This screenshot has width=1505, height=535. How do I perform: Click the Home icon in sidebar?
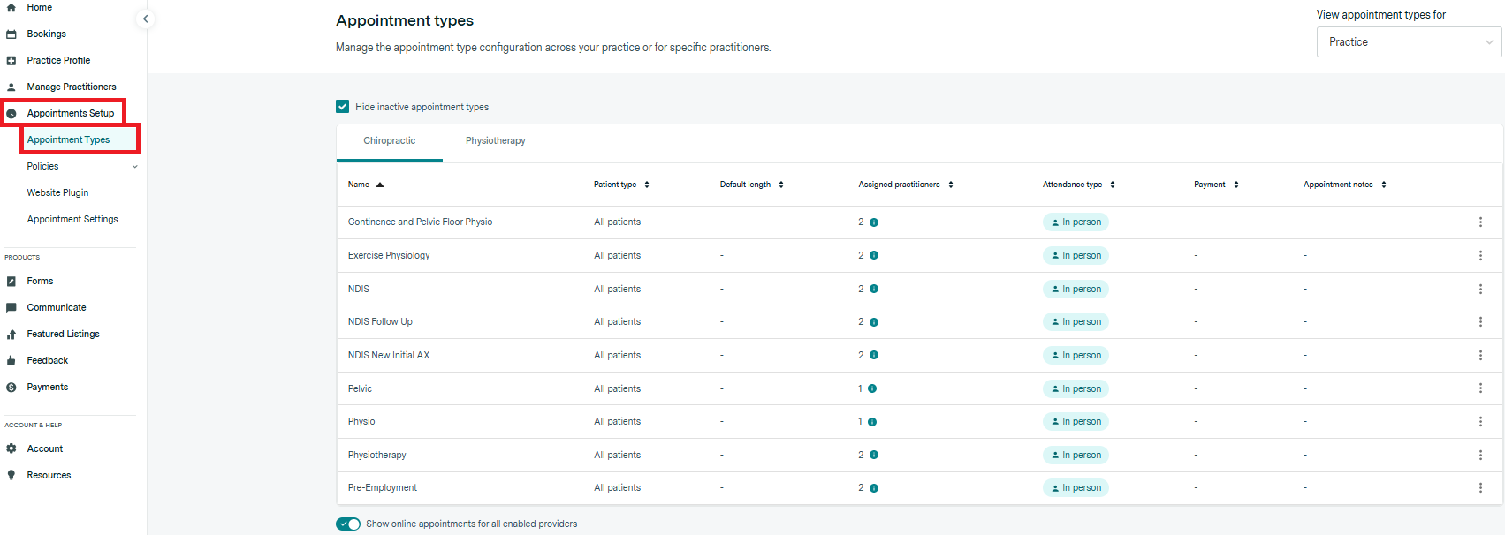click(x=11, y=7)
